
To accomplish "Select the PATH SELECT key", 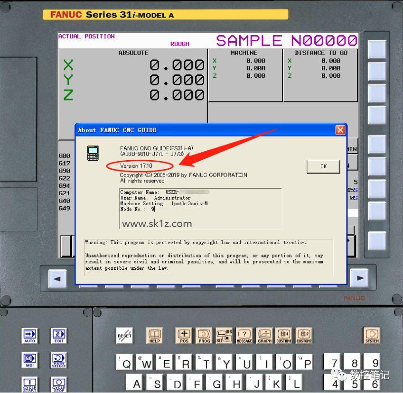I will point(59,360).
